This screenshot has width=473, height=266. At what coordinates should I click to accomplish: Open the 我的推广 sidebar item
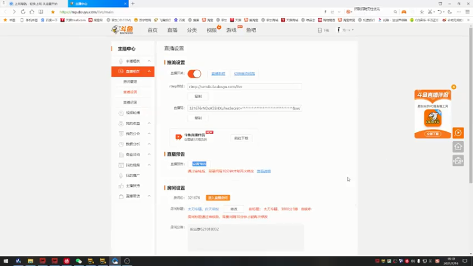click(132, 175)
